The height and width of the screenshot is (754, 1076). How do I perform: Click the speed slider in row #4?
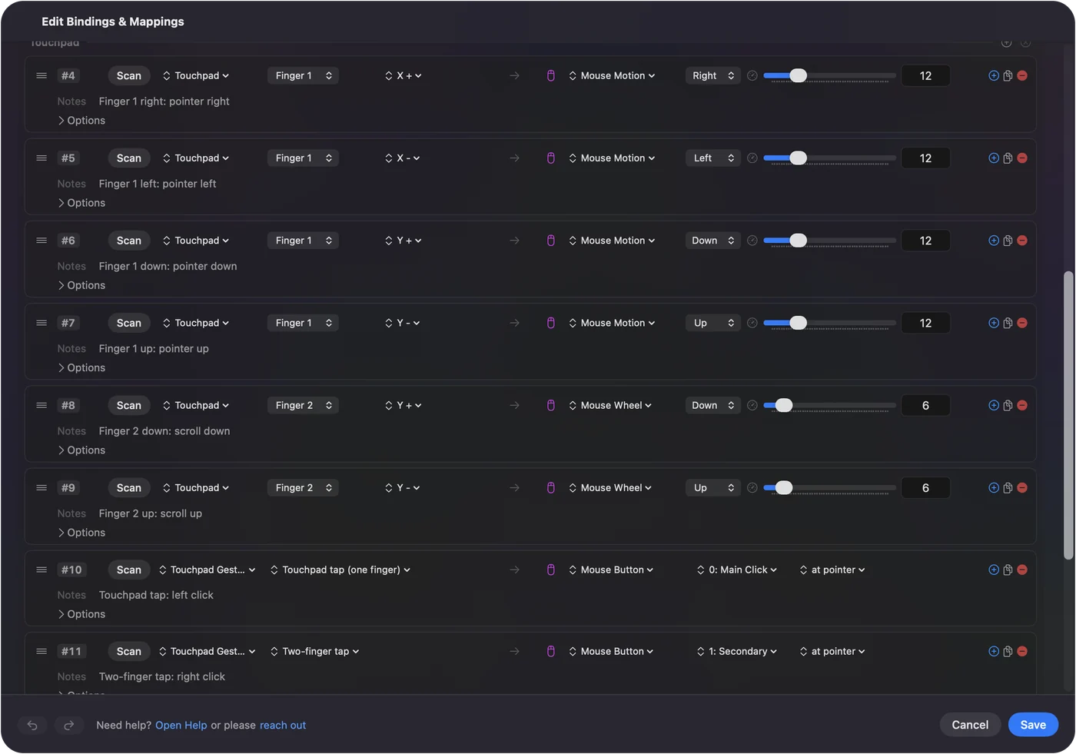point(829,75)
